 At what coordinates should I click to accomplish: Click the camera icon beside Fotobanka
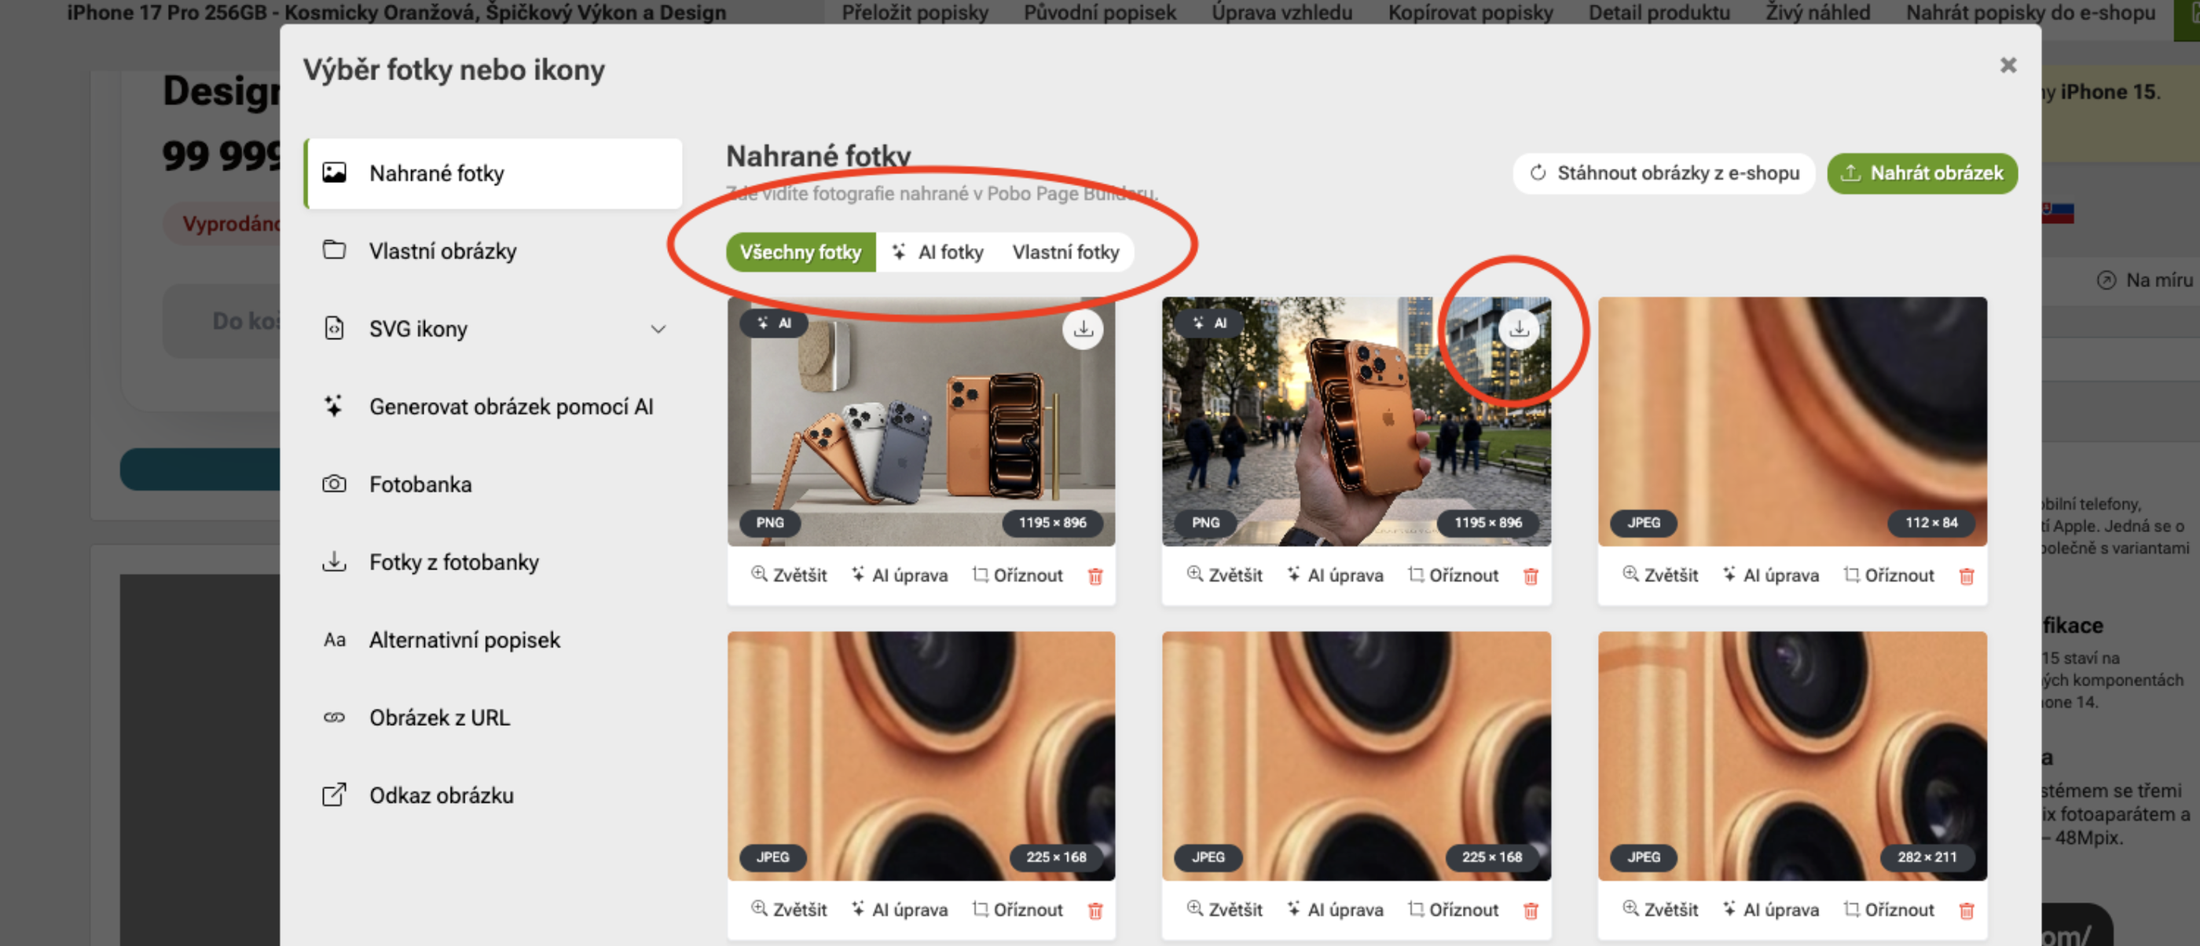pos(334,484)
